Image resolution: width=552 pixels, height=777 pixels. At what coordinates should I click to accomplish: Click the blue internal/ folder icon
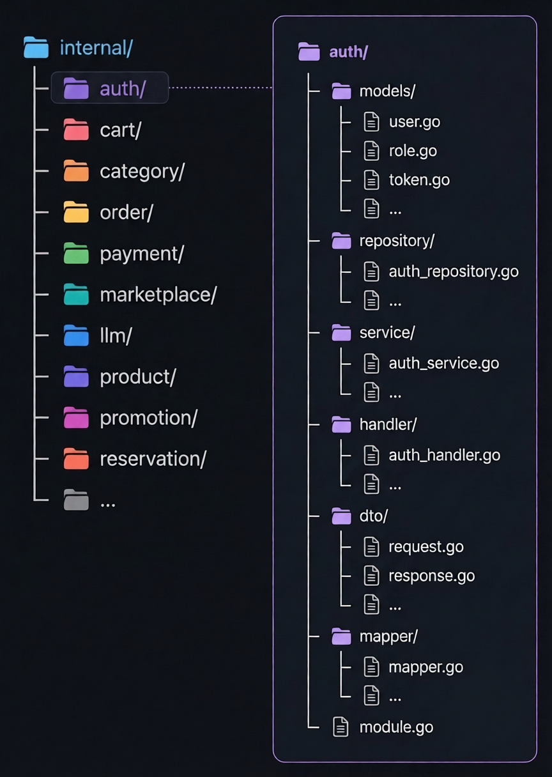pyautogui.click(x=36, y=48)
